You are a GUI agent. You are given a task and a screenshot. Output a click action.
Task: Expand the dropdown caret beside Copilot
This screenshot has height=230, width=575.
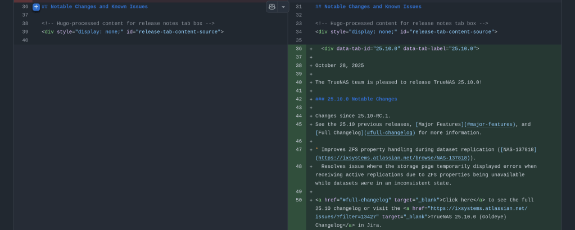tap(283, 7)
